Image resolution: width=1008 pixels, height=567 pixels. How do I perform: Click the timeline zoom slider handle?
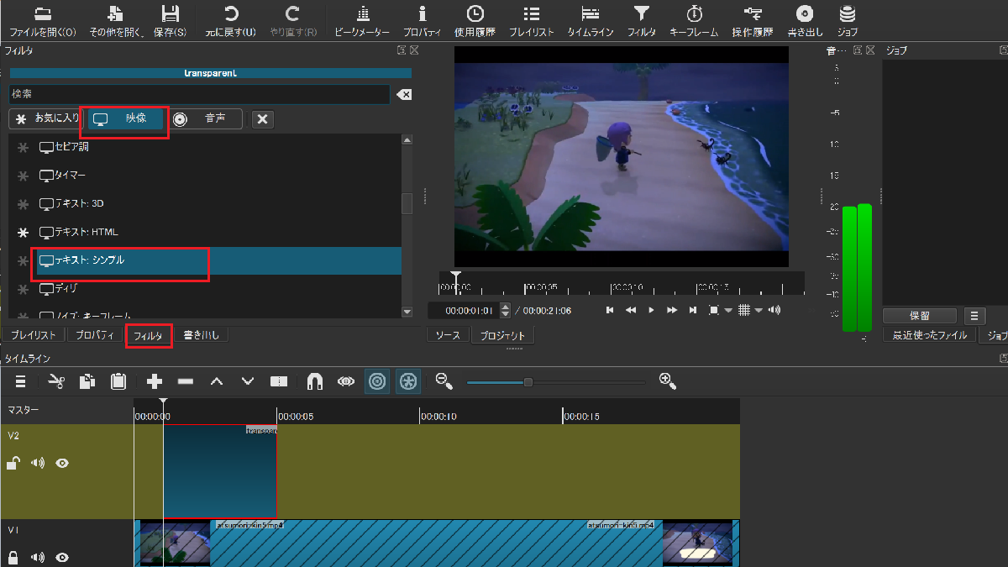(x=528, y=382)
